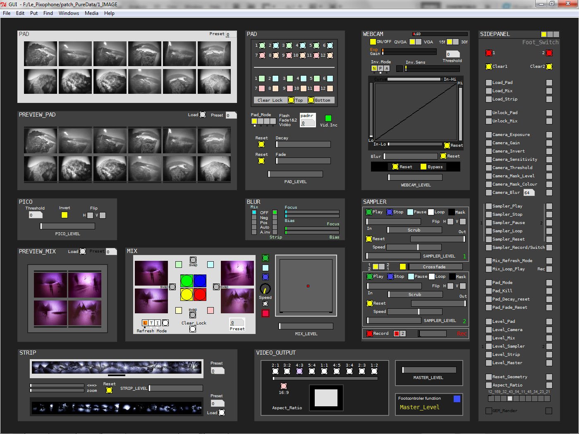Click sampler 1 Pause toggle

click(410, 212)
